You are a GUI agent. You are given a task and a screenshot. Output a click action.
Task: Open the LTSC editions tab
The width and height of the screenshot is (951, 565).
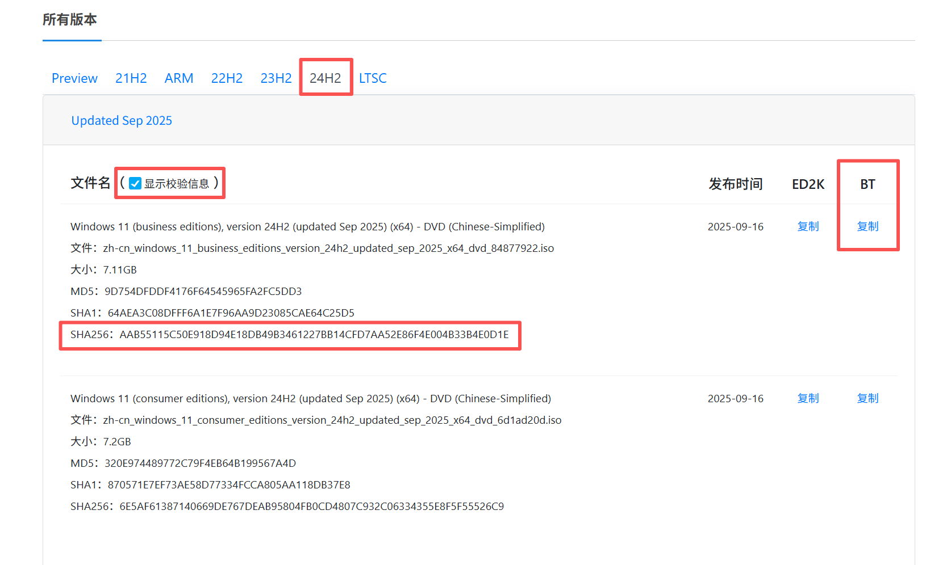pos(373,78)
